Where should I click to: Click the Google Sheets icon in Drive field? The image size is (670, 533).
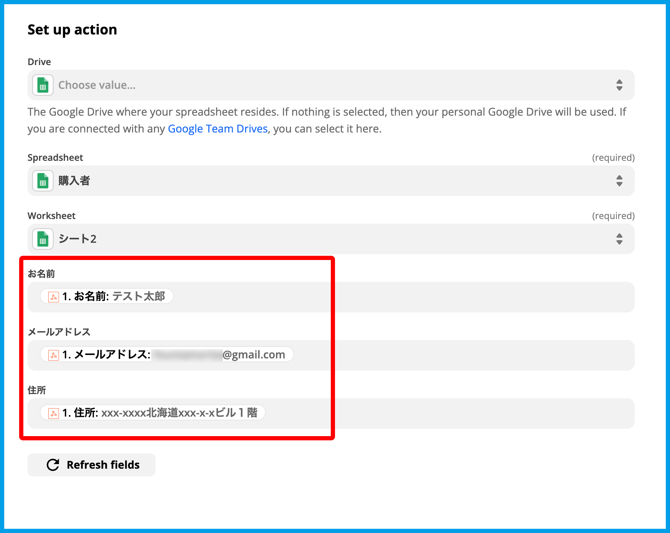click(x=43, y=85)
